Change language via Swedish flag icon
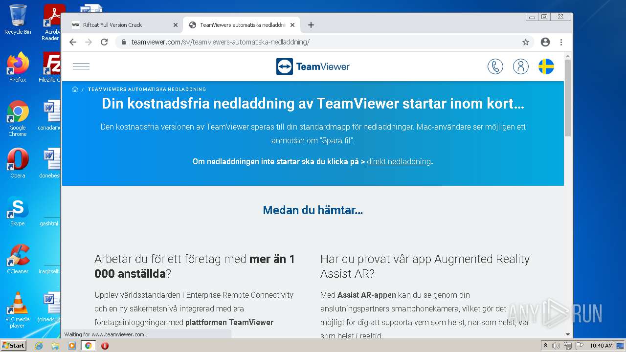The image size is (626, 352). [546, 66]
